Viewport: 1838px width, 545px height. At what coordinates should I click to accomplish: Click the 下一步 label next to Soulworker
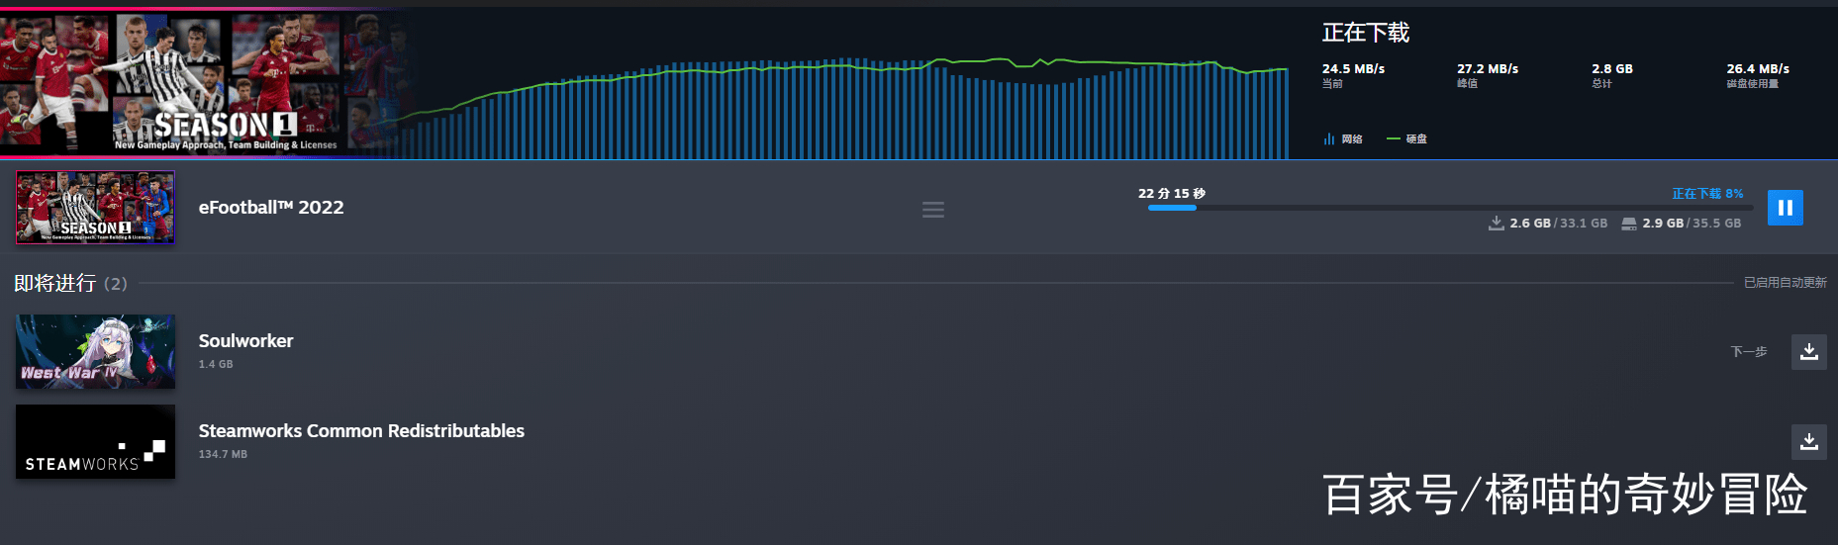tap(1748, 352)
